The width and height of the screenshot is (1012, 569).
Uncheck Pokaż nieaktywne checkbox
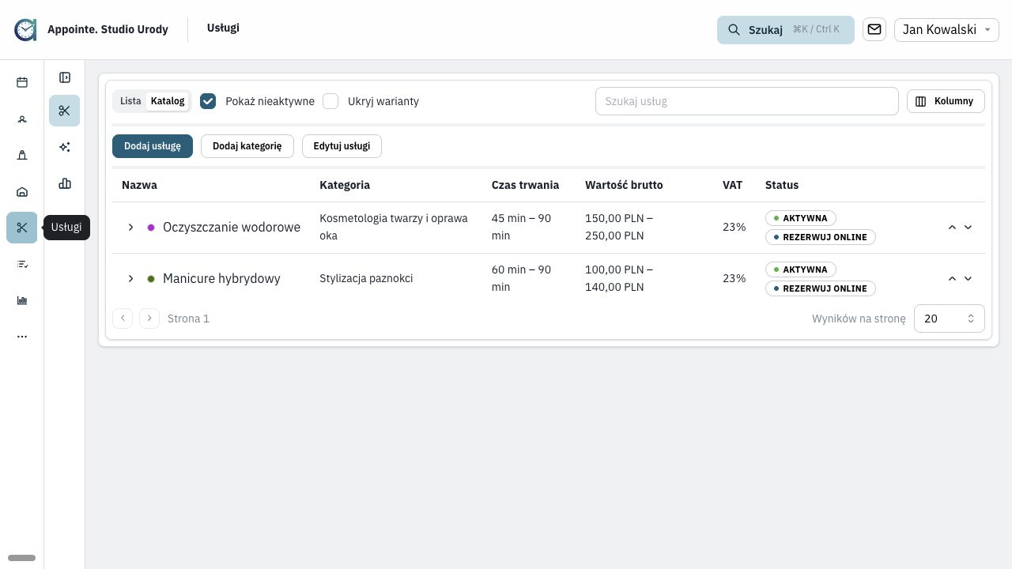click(208, 101)
